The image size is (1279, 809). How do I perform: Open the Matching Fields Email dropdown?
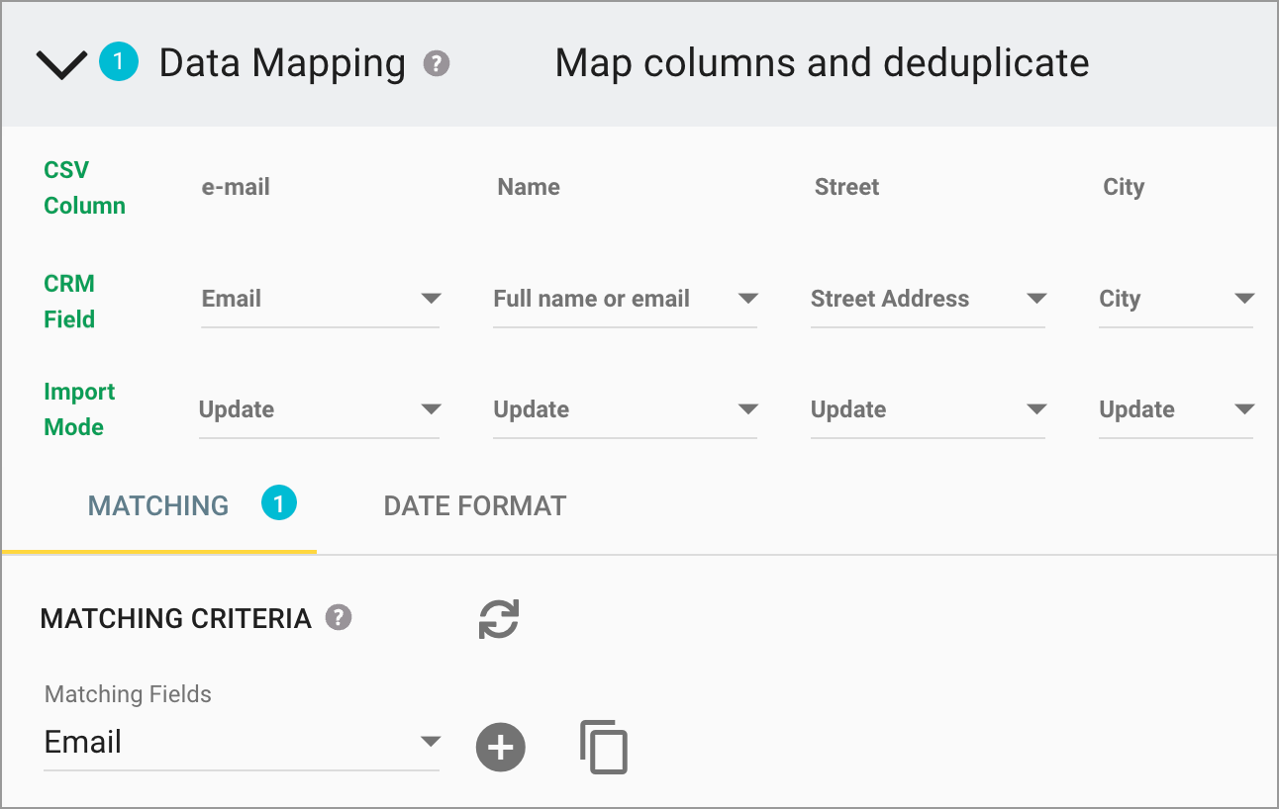431,742
